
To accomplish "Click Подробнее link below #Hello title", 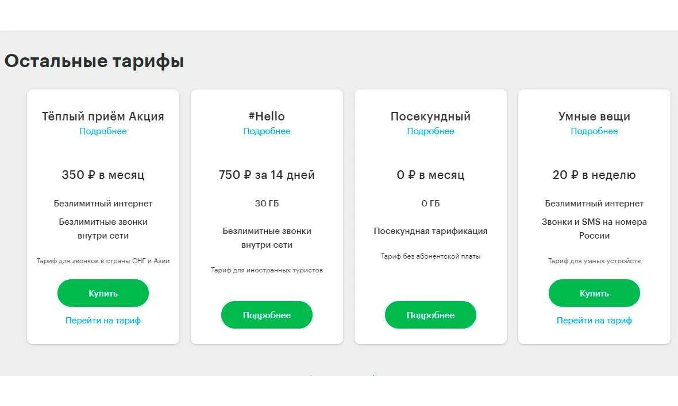I will pos(267,131).
